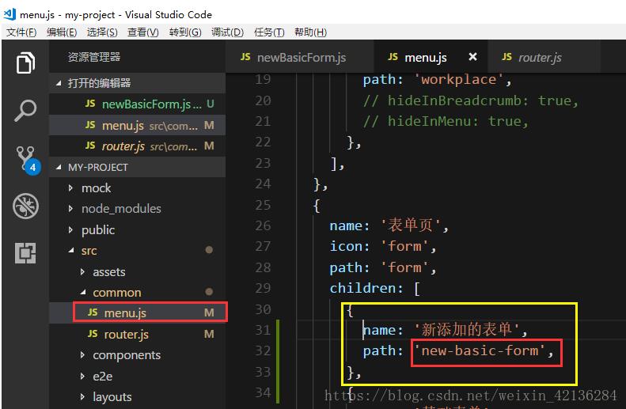The height and width of the screenshot is (409, 626).
Task: Expand the layouts folder
Action: (138, 397)
